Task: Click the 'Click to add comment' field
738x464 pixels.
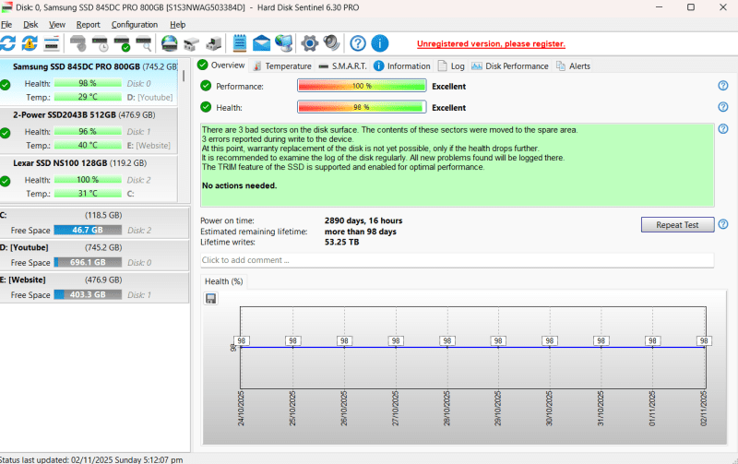Action: click(457, 260)
